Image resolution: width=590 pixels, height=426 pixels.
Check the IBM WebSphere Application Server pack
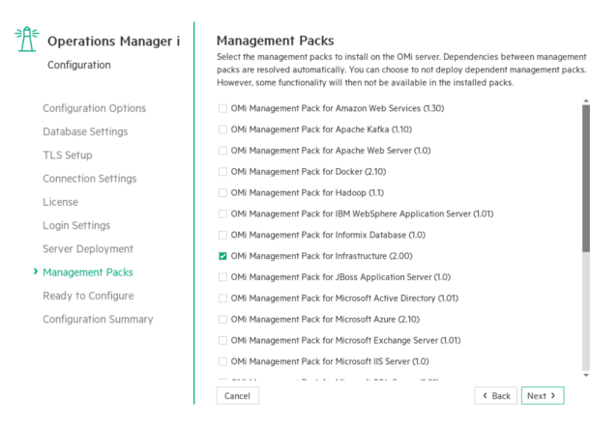[x=222, y=213]
